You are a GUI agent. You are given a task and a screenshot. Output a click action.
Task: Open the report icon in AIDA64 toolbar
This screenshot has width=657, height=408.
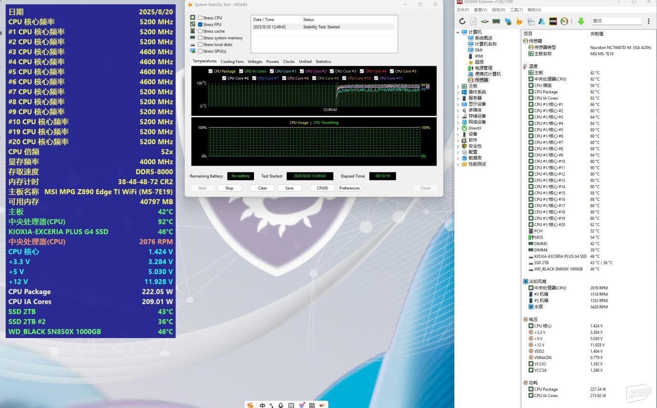click(x=474, y=21)
